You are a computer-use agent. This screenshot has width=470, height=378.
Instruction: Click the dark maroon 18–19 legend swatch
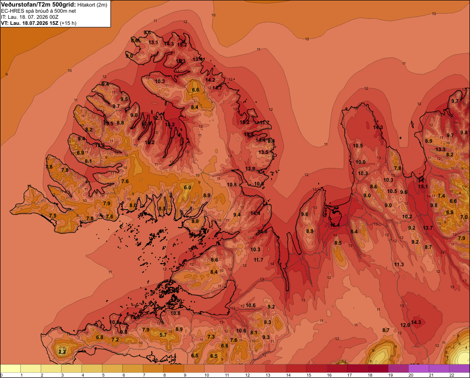coord(378,369)
